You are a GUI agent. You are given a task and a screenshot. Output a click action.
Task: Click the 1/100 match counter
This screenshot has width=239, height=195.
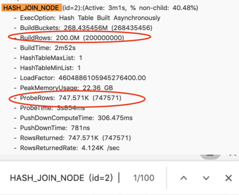point(144,178)
